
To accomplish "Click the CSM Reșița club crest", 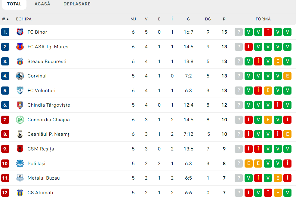I will (20, 149).
